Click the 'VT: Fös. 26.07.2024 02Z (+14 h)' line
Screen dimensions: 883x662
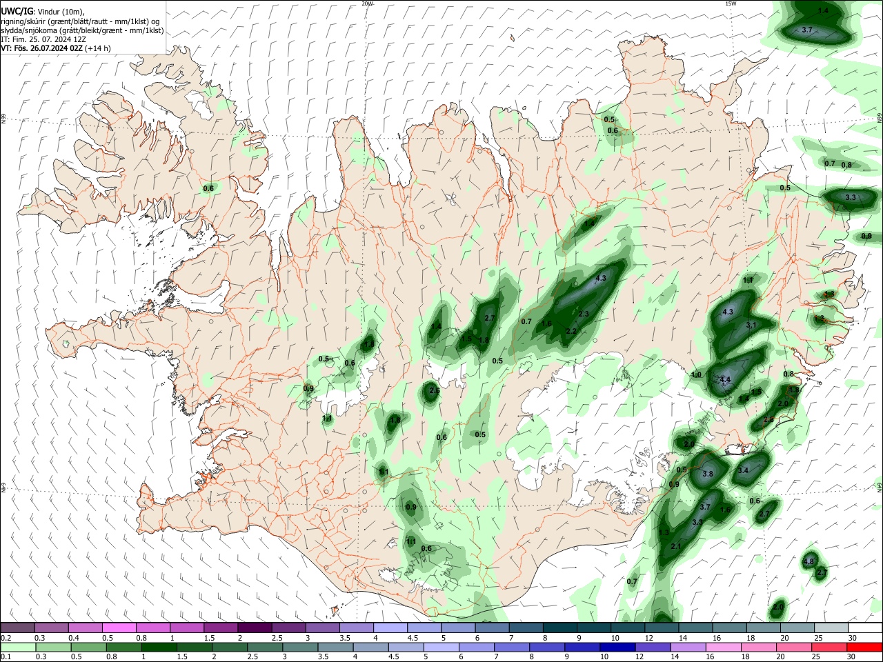(x=56, y=48)
